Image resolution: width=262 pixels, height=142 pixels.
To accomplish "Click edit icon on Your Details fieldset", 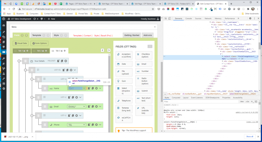I will pyautogui.click(x=59, y=61).
